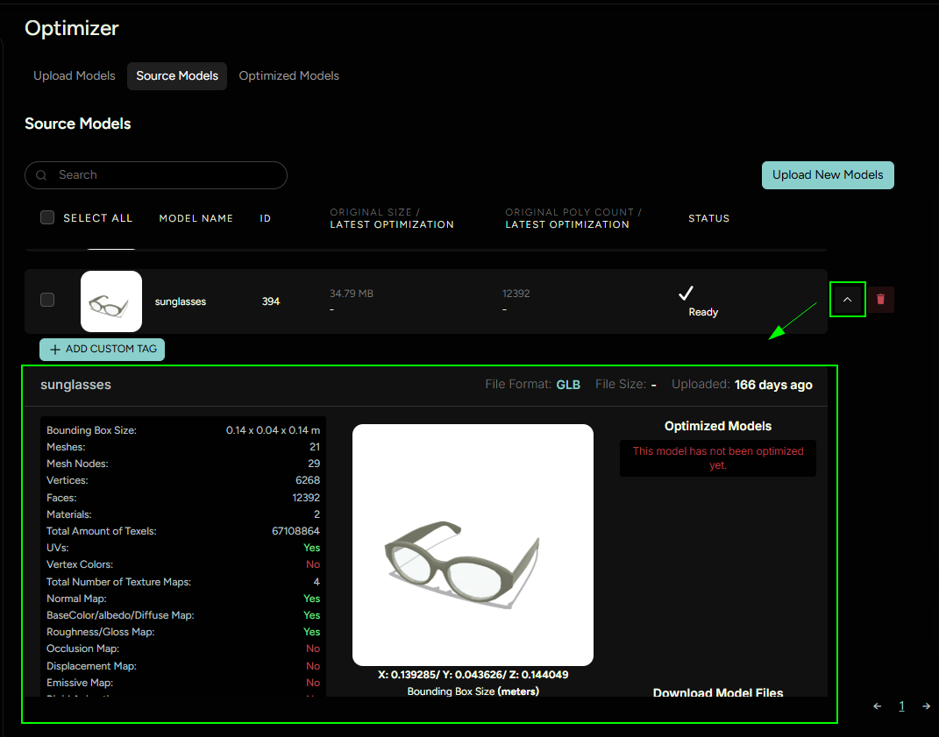
Task: Tick the Select All checkbox
Action: pyautogui.click(x=47, y=217)
